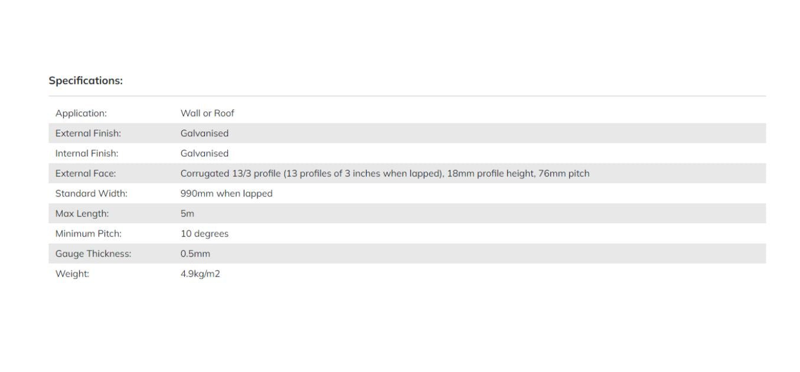
Task: Click the External Finish label
Action: tap(88, 133)
